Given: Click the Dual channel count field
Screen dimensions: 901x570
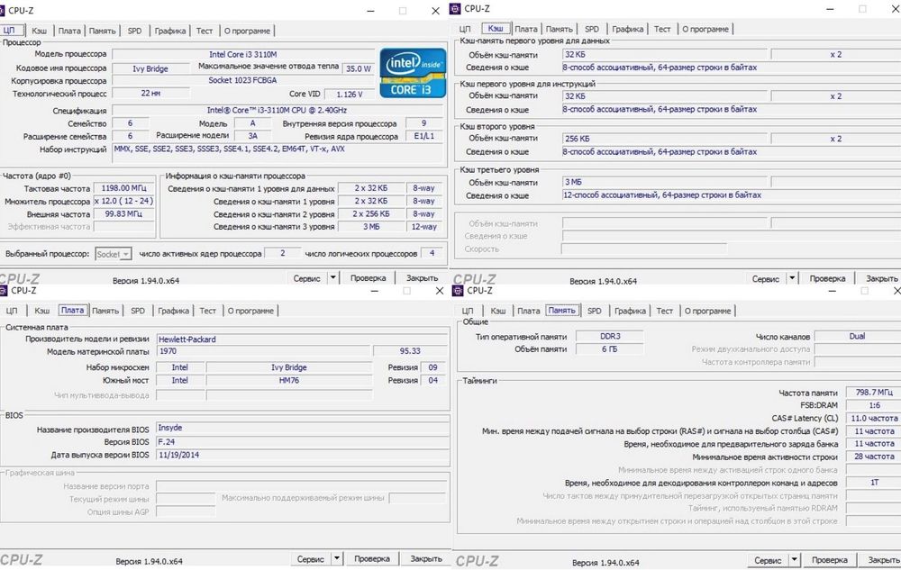Looking at the screenshot, I should point(858,337).
